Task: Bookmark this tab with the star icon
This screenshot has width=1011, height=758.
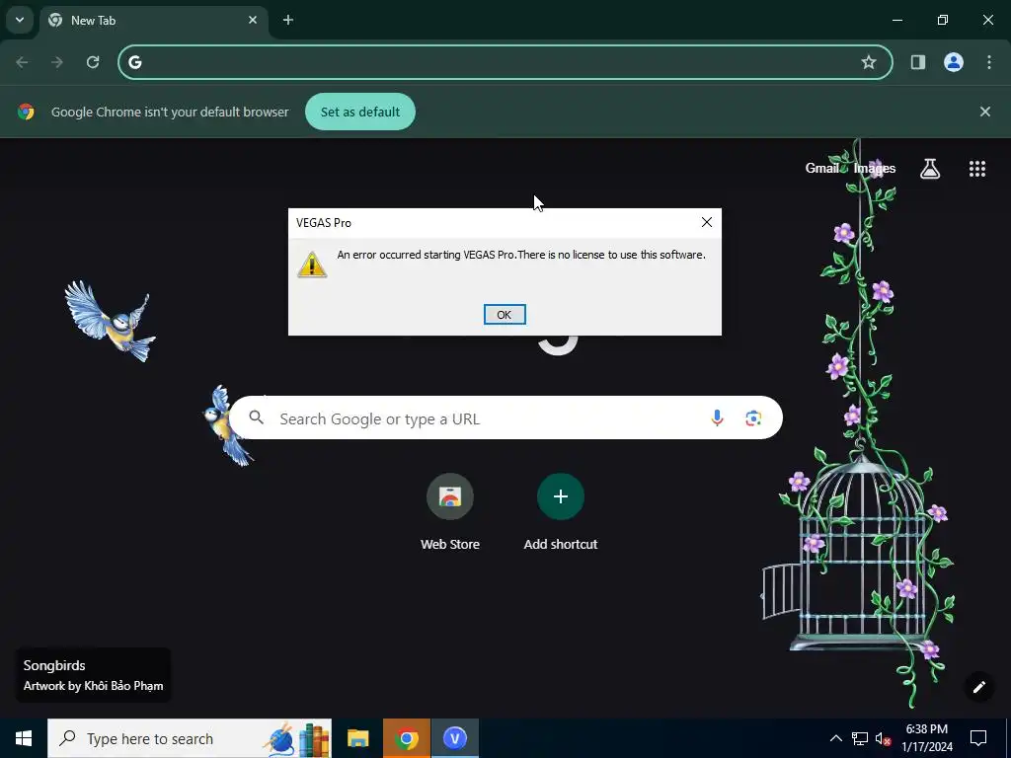Action: click(x=869, y=62)
